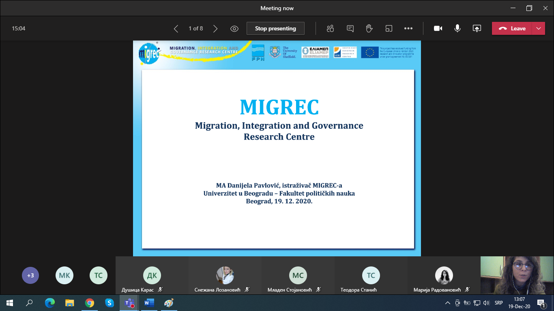This screenshot has height=311, width=554.
Task: Select Младен Стојановић participant tile
Action: point(298,276)
